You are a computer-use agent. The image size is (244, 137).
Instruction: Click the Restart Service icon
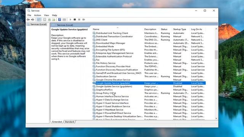click(x=84, y=19)
